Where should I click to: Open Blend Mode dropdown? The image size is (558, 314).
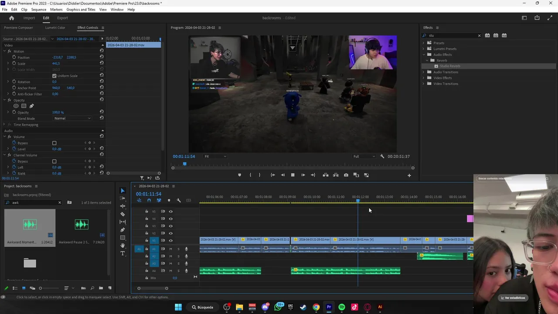coord(72,118)
